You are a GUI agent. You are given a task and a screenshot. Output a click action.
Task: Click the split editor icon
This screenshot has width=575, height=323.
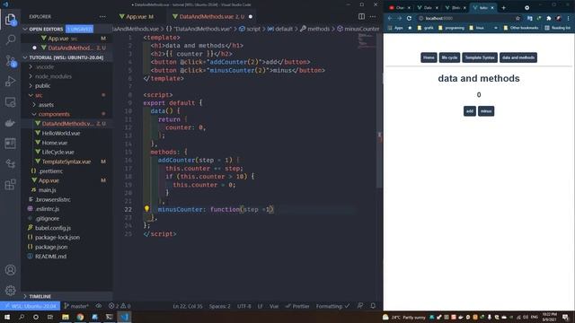pos(361,16)
